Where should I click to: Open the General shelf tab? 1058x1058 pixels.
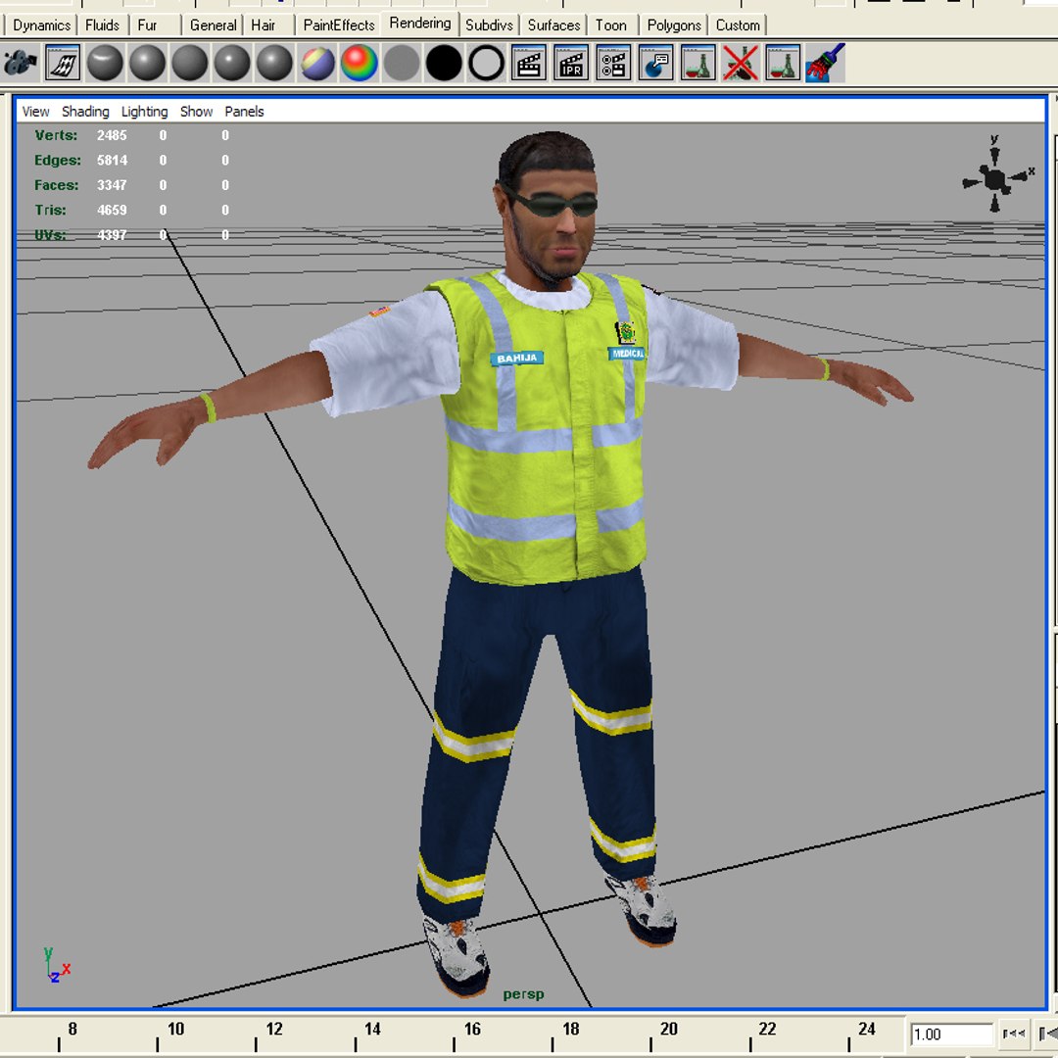pos(213,25)
